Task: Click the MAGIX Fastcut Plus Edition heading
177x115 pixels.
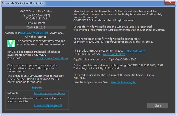Action: 36,11
